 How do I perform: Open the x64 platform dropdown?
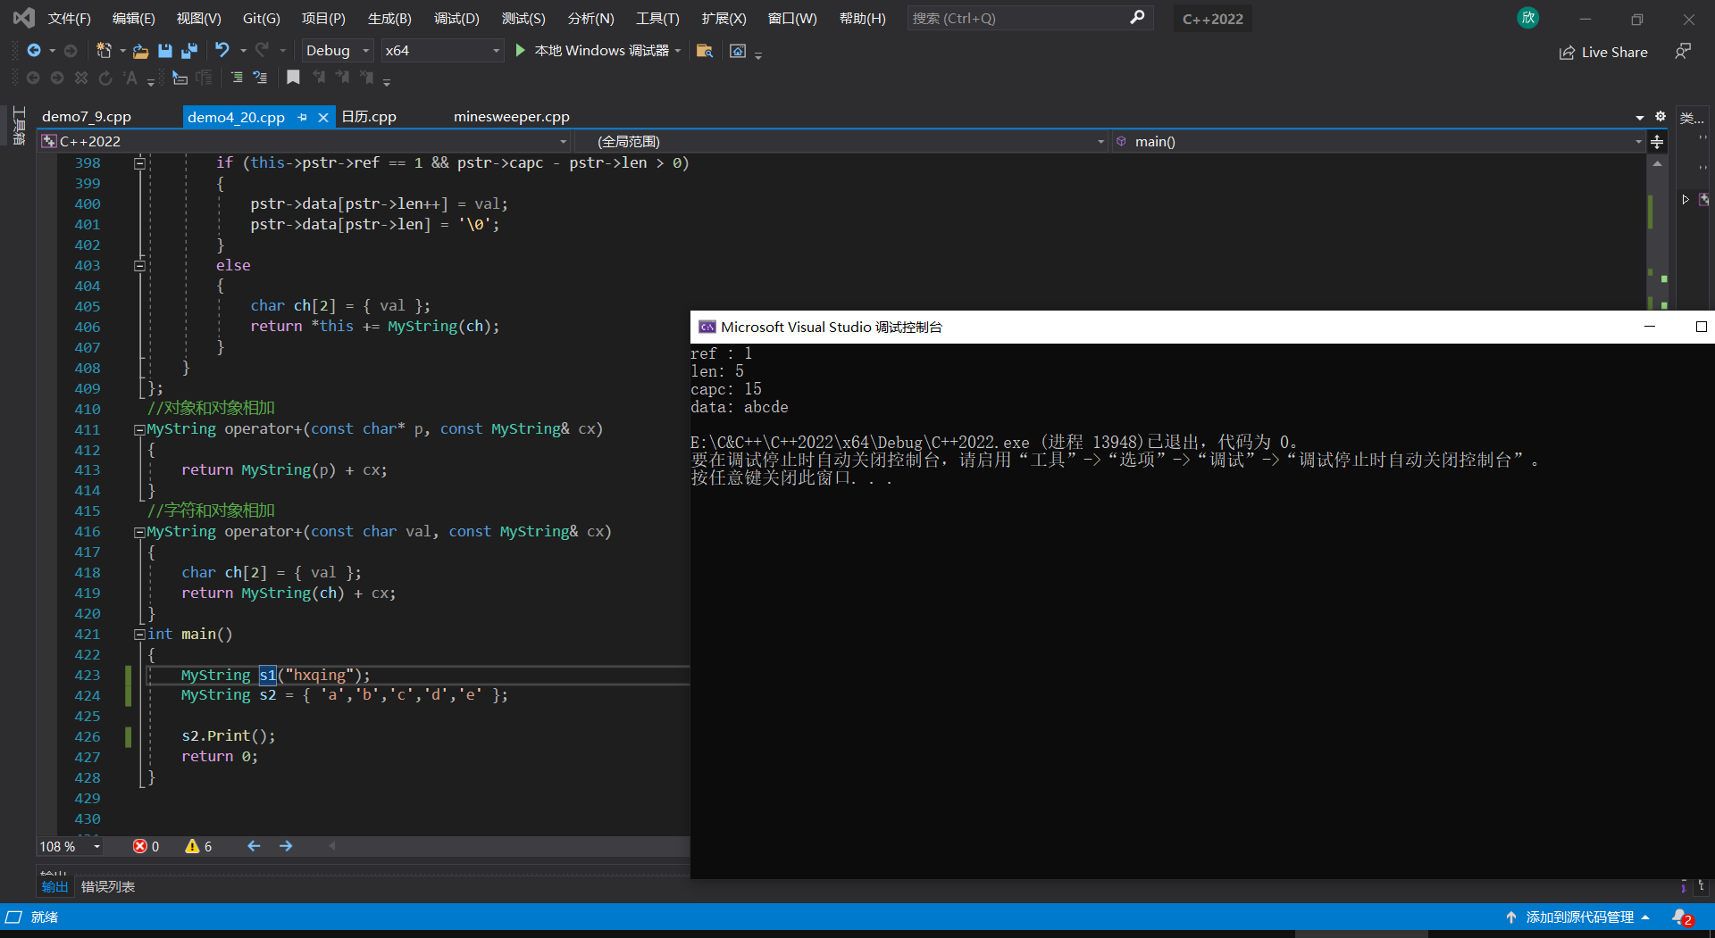click(442, 51)
